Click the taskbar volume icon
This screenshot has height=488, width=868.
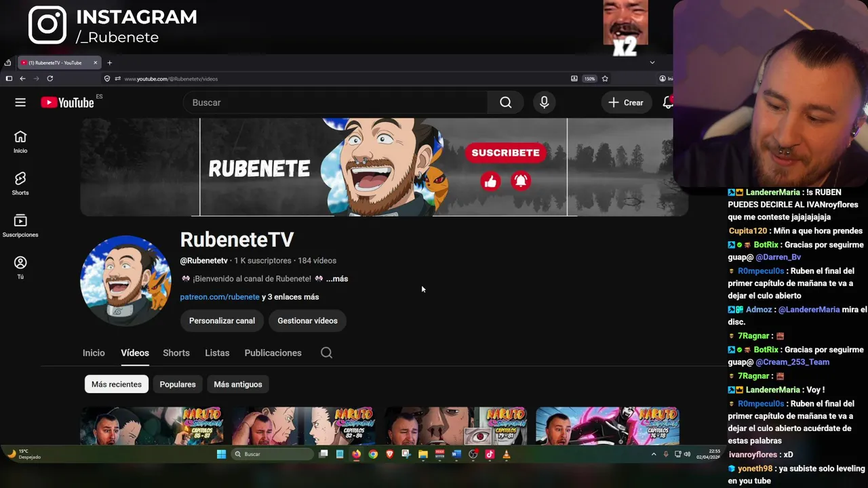point(687,454)
